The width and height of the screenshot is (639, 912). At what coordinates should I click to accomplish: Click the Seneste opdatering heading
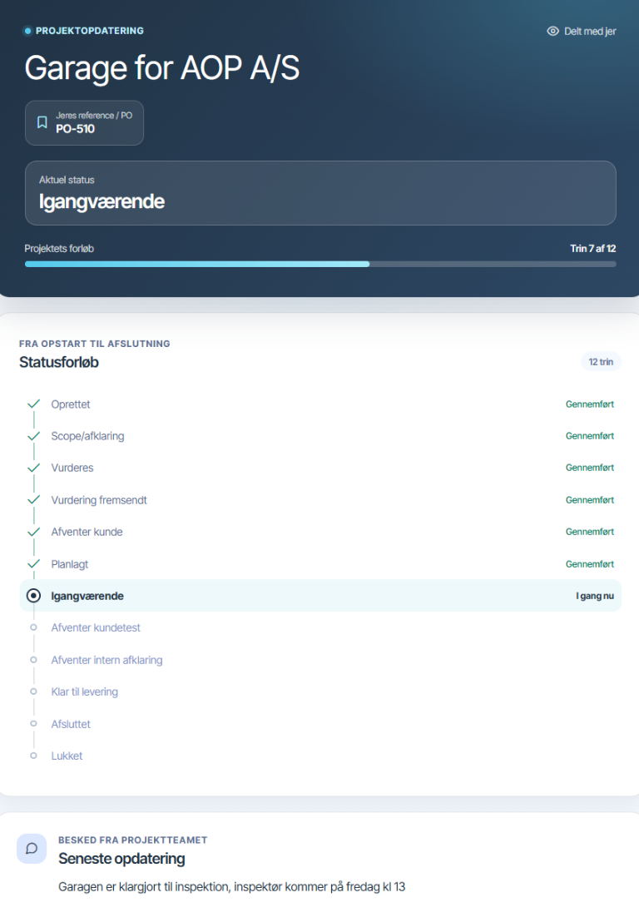pyautogui.click(x=121, y=859)
